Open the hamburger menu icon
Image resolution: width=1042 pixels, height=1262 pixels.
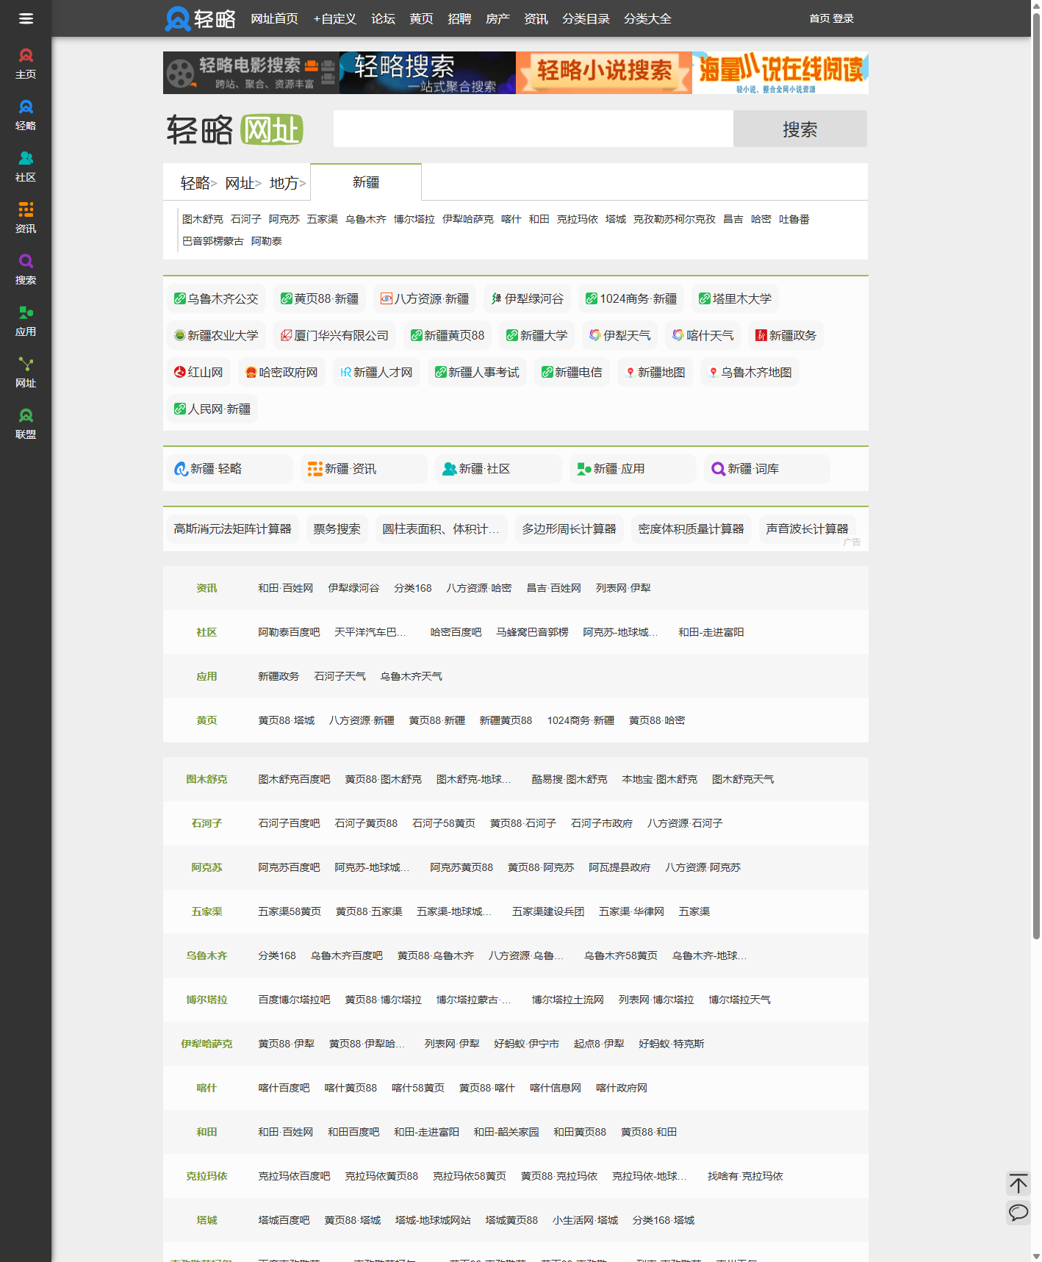(x=26, y=18)
